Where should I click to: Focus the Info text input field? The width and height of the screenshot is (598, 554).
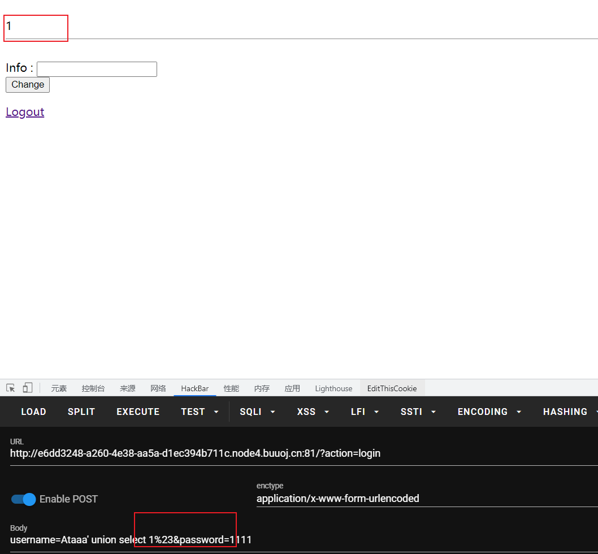coord(97,69)
